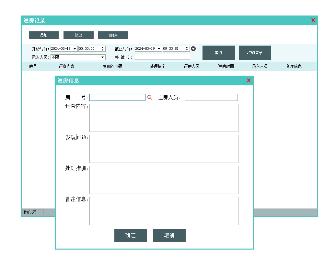Click the 修改 button
The width and height of the screenshot is (324, 257).
point(78,35)
